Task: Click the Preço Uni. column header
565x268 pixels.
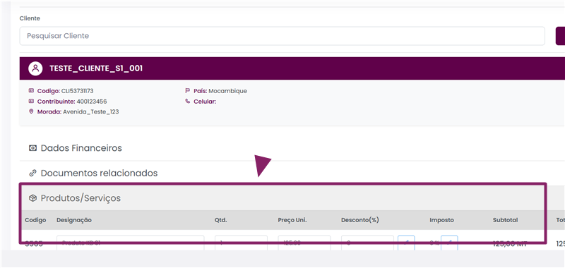Action: point(292,220)
